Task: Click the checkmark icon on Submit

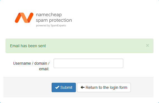Action: tap(57, 87)
